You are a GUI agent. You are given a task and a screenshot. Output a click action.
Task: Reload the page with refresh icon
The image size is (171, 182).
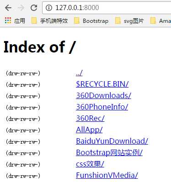pos(34,8)
